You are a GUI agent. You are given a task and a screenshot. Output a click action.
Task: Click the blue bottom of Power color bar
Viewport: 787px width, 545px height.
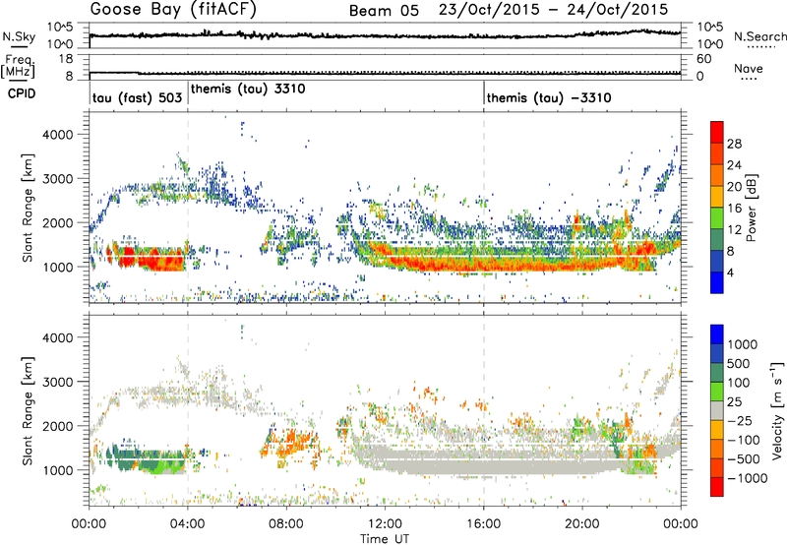(x=717, y=283)
